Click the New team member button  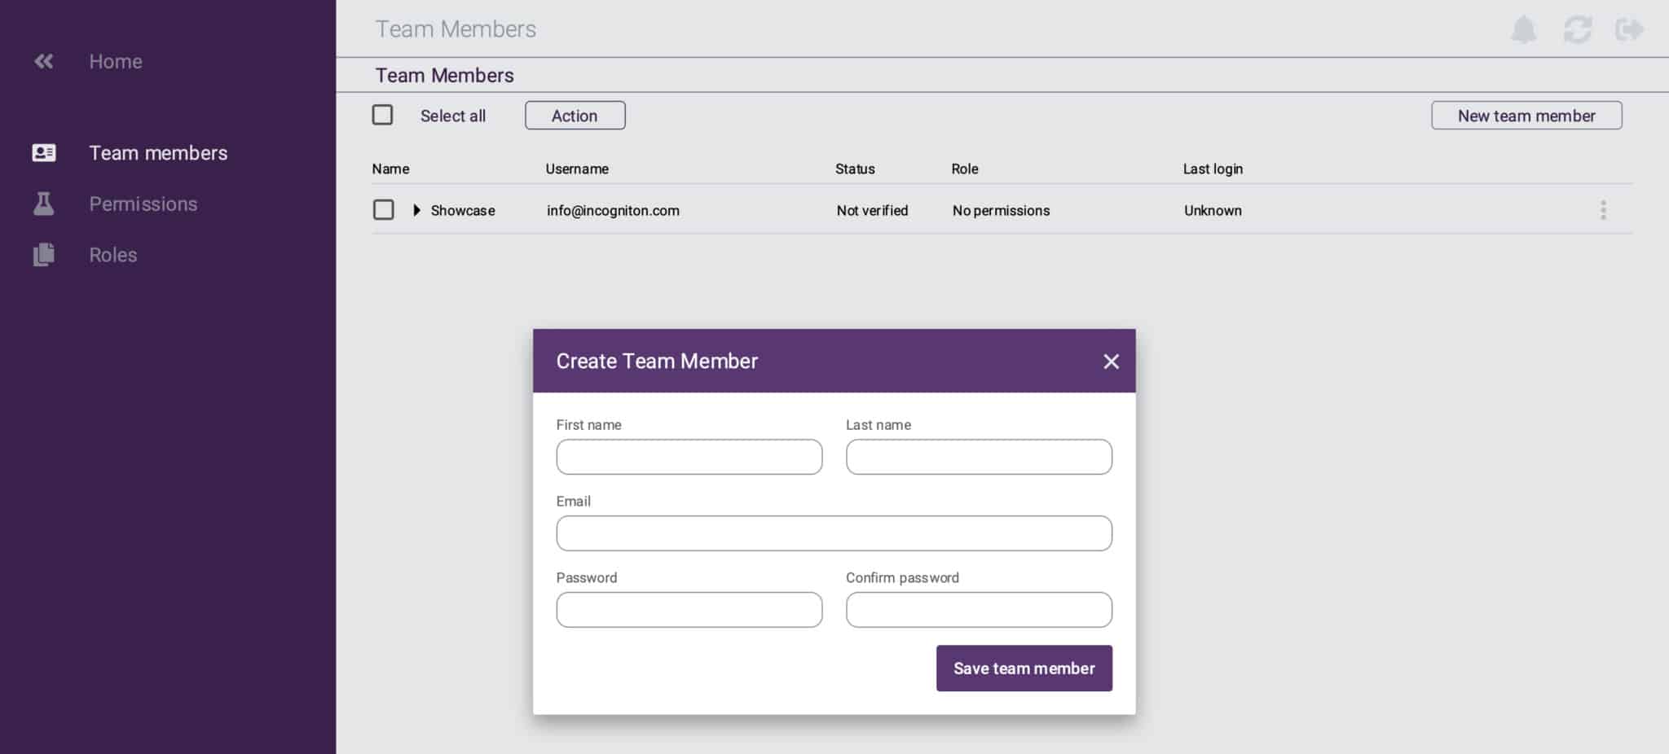pyautogui.click(x=1526, y=115)
